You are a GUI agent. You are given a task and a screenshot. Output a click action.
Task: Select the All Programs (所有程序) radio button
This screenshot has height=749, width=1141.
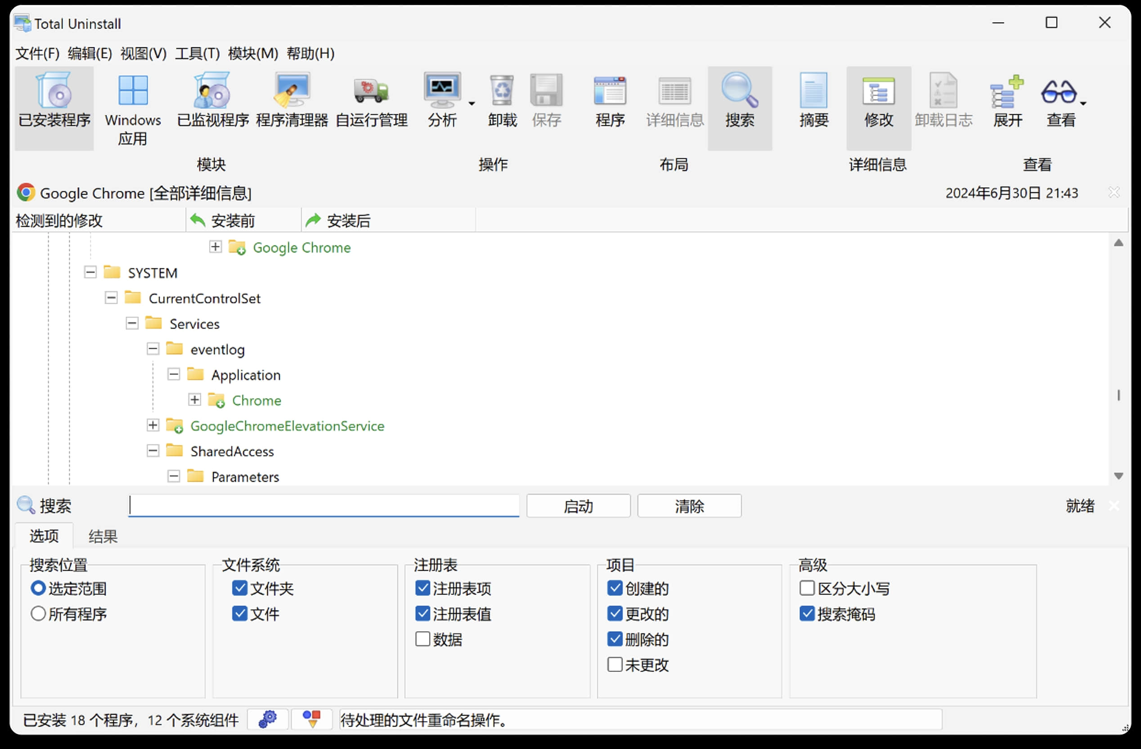pyautogui.click(x=38, y=614)
